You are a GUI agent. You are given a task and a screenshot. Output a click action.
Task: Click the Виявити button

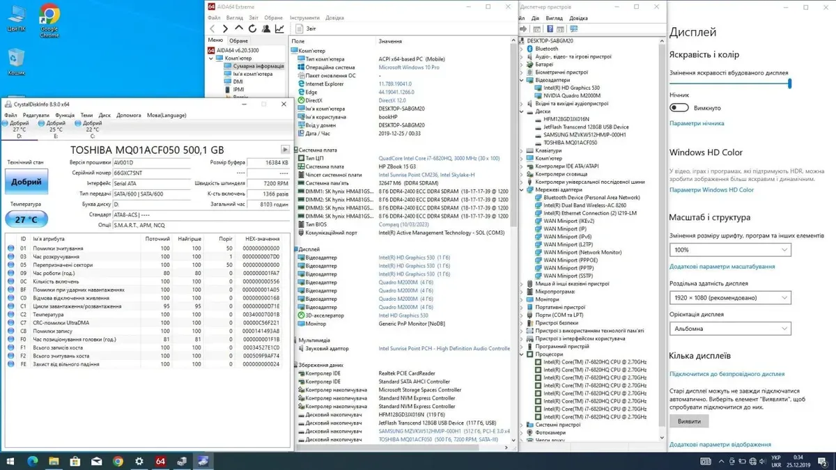click(x=689, y=421)
